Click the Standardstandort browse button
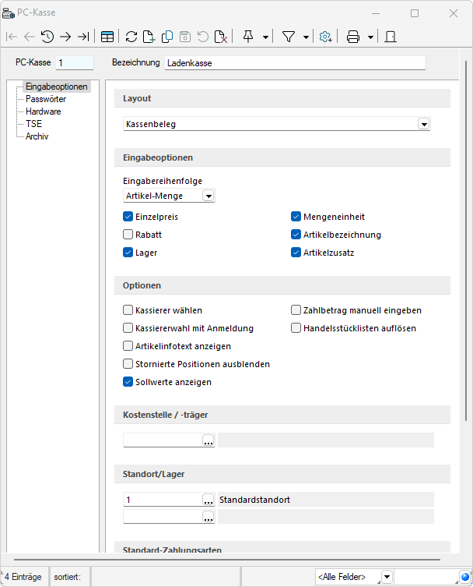 click(208, 500)
